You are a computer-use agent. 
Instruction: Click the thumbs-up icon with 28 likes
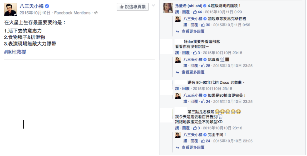203,66
